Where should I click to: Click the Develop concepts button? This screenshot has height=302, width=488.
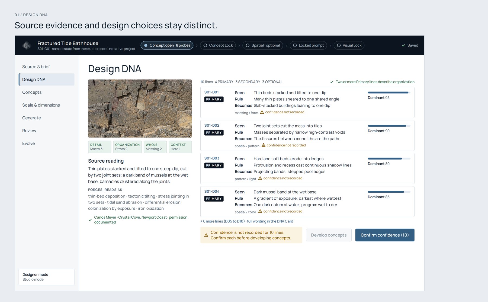[329, 235]
